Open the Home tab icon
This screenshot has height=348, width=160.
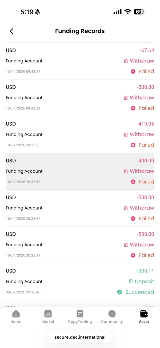coord(16,314)
